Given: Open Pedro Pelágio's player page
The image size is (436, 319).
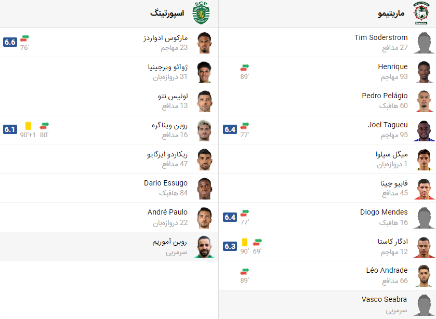Looking at the screenshot, I should coord(385,96).
